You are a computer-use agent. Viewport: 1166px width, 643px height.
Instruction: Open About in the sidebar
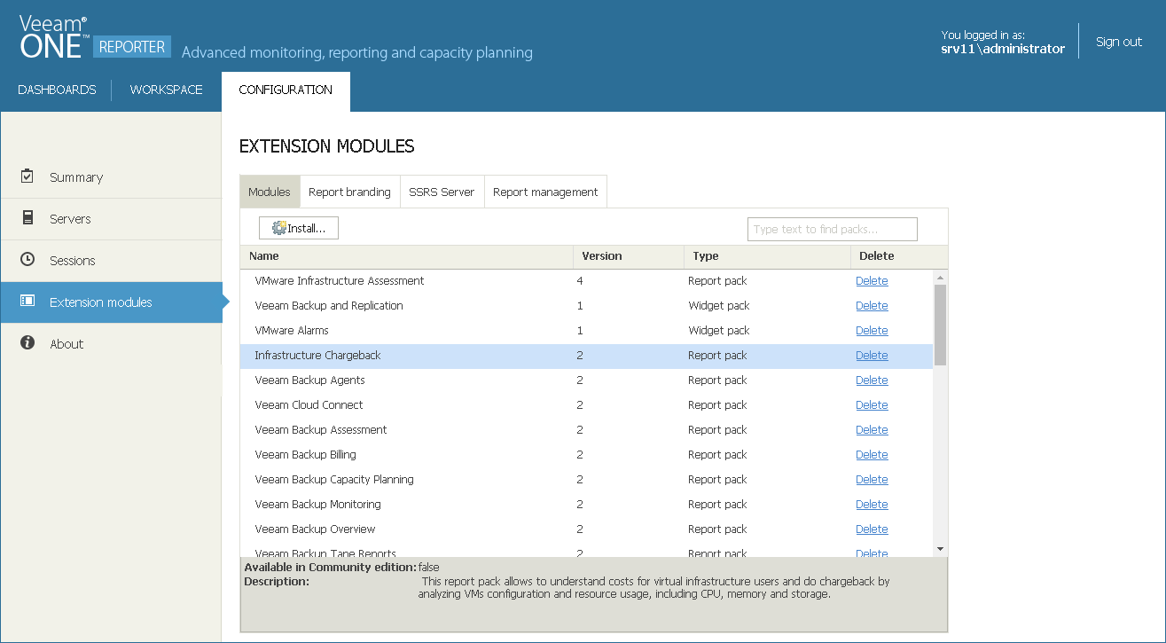point(111,344)
